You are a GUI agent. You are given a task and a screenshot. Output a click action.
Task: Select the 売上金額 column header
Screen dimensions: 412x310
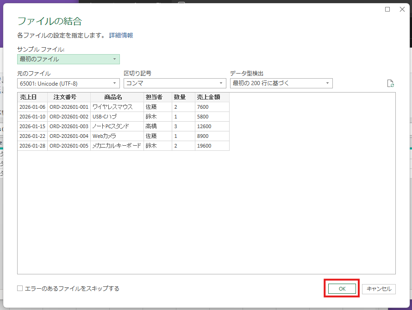click(x=212, y=97)
